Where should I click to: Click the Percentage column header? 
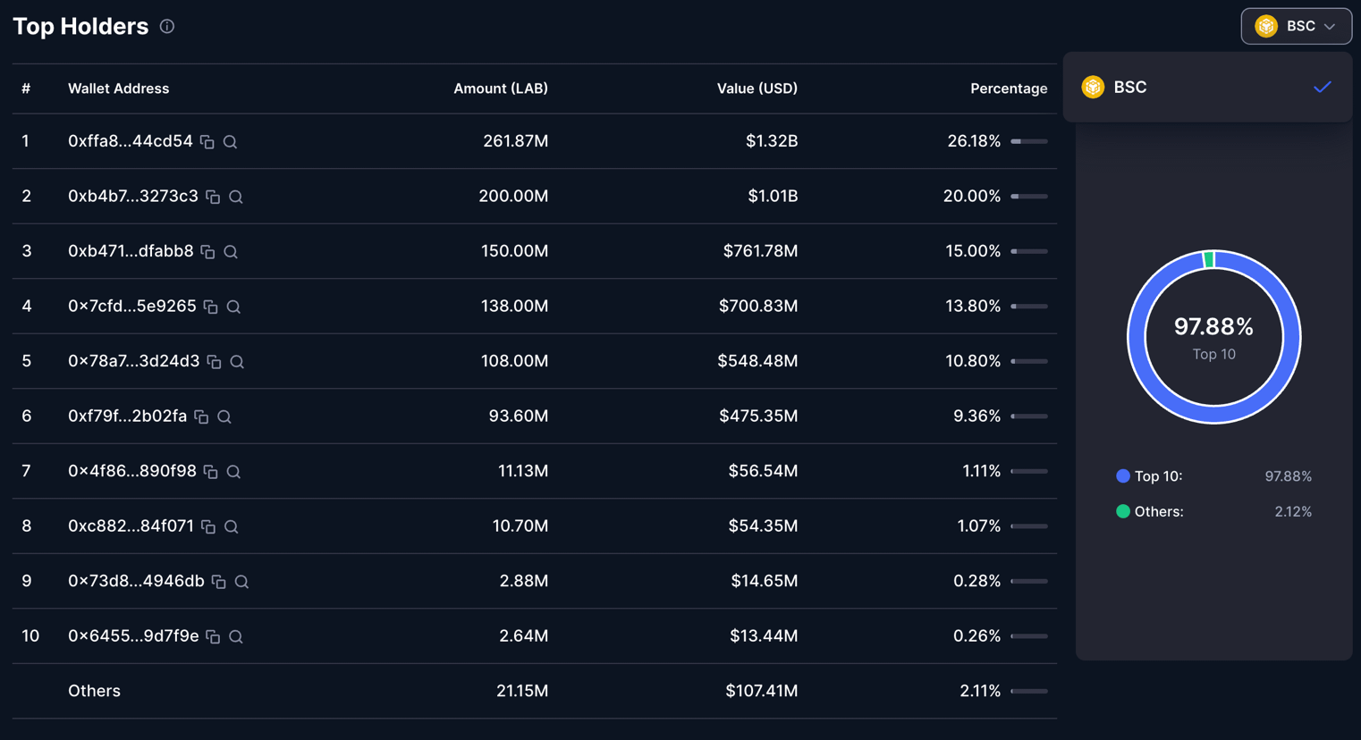pos(1009,88)
